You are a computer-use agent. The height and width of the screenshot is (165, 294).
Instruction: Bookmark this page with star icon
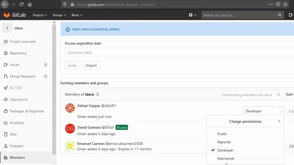coord(285,4)
